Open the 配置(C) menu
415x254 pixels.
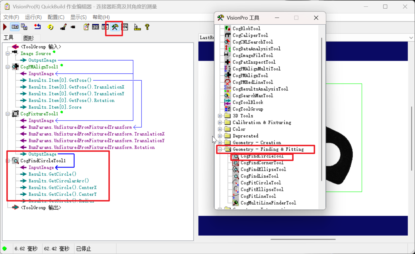pos(56,17)
